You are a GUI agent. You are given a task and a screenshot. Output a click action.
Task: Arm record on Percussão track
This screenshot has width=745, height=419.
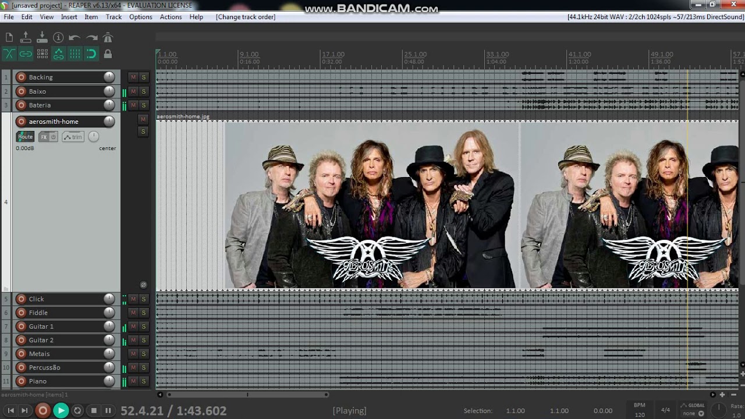[x=21, y=367]
